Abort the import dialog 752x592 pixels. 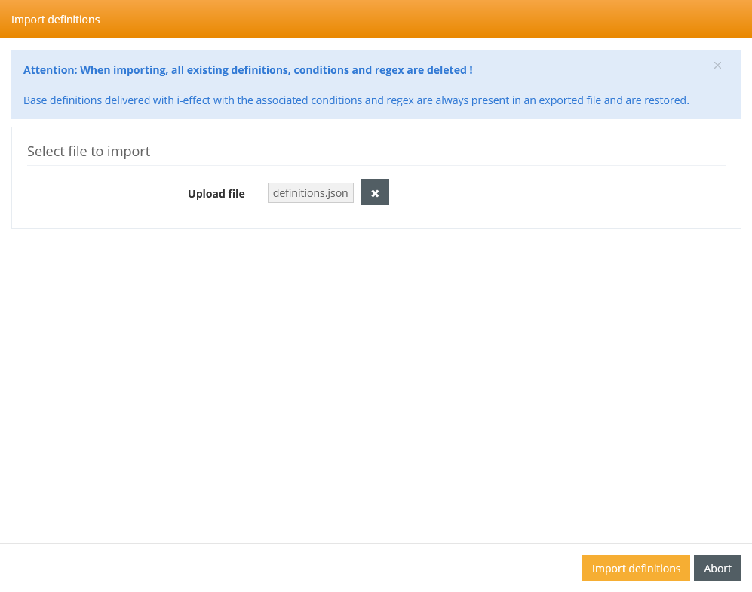717,568
